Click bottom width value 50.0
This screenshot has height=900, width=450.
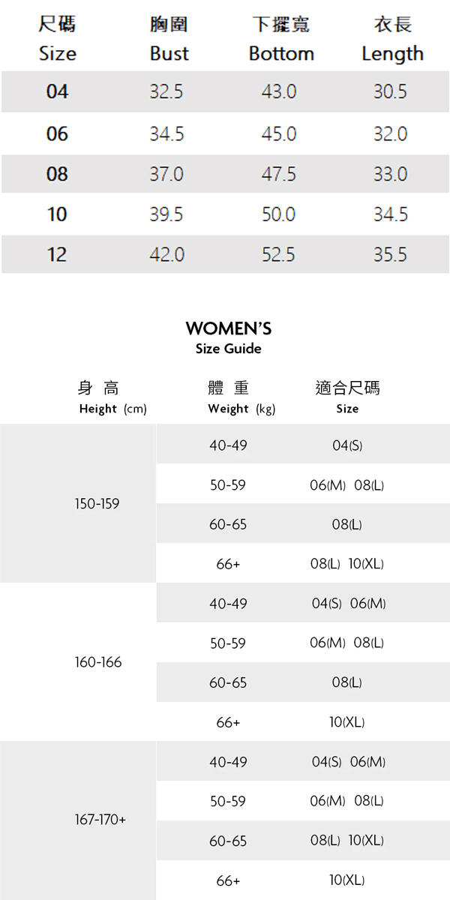(x=278, y=214)
